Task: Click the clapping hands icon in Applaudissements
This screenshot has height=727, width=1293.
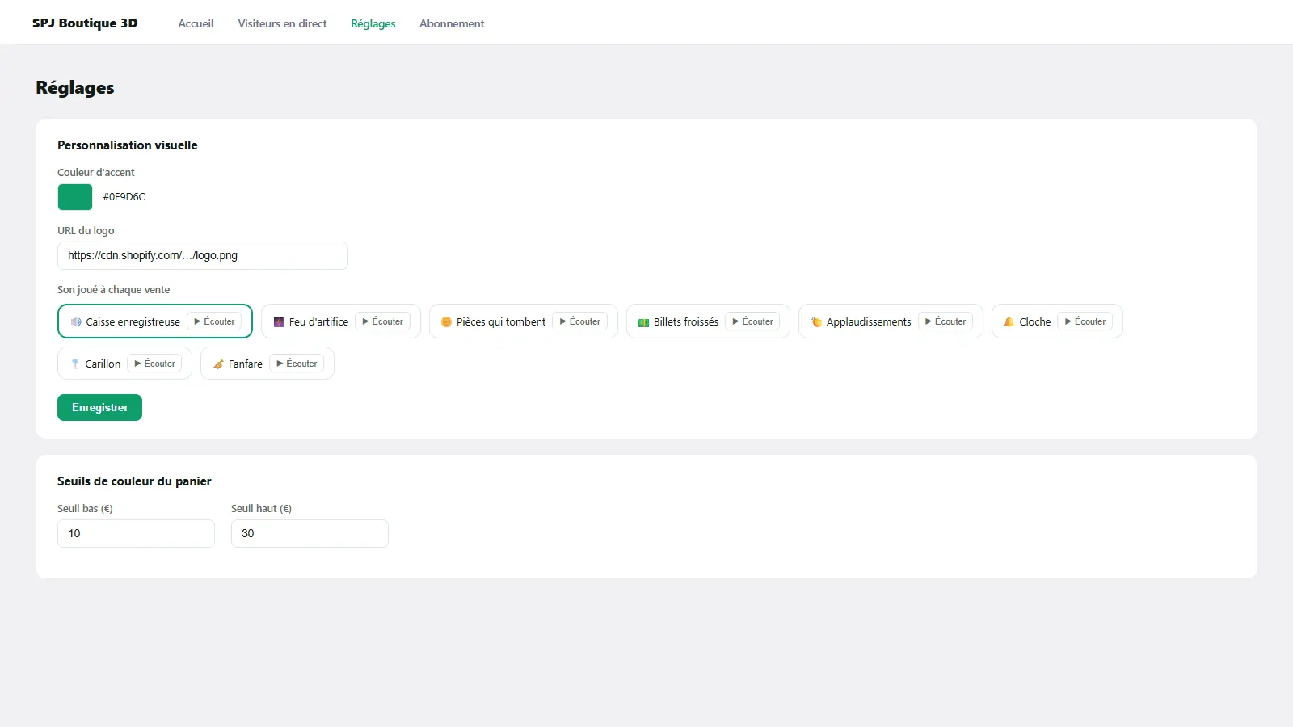Action: [x=816, y=321]
